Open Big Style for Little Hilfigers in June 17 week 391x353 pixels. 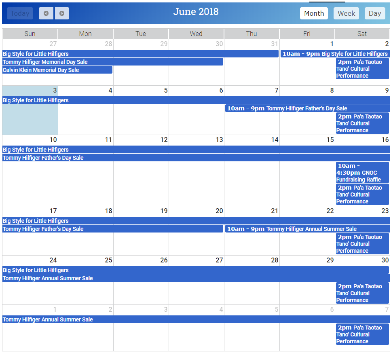click(x=196, y=221)
